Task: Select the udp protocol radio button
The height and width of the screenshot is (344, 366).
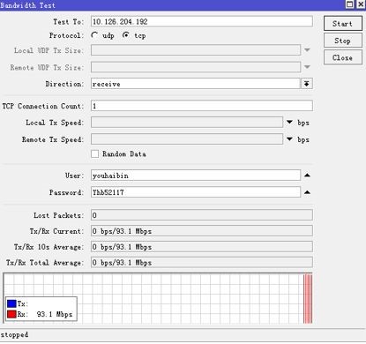Action: coord(94,35)
